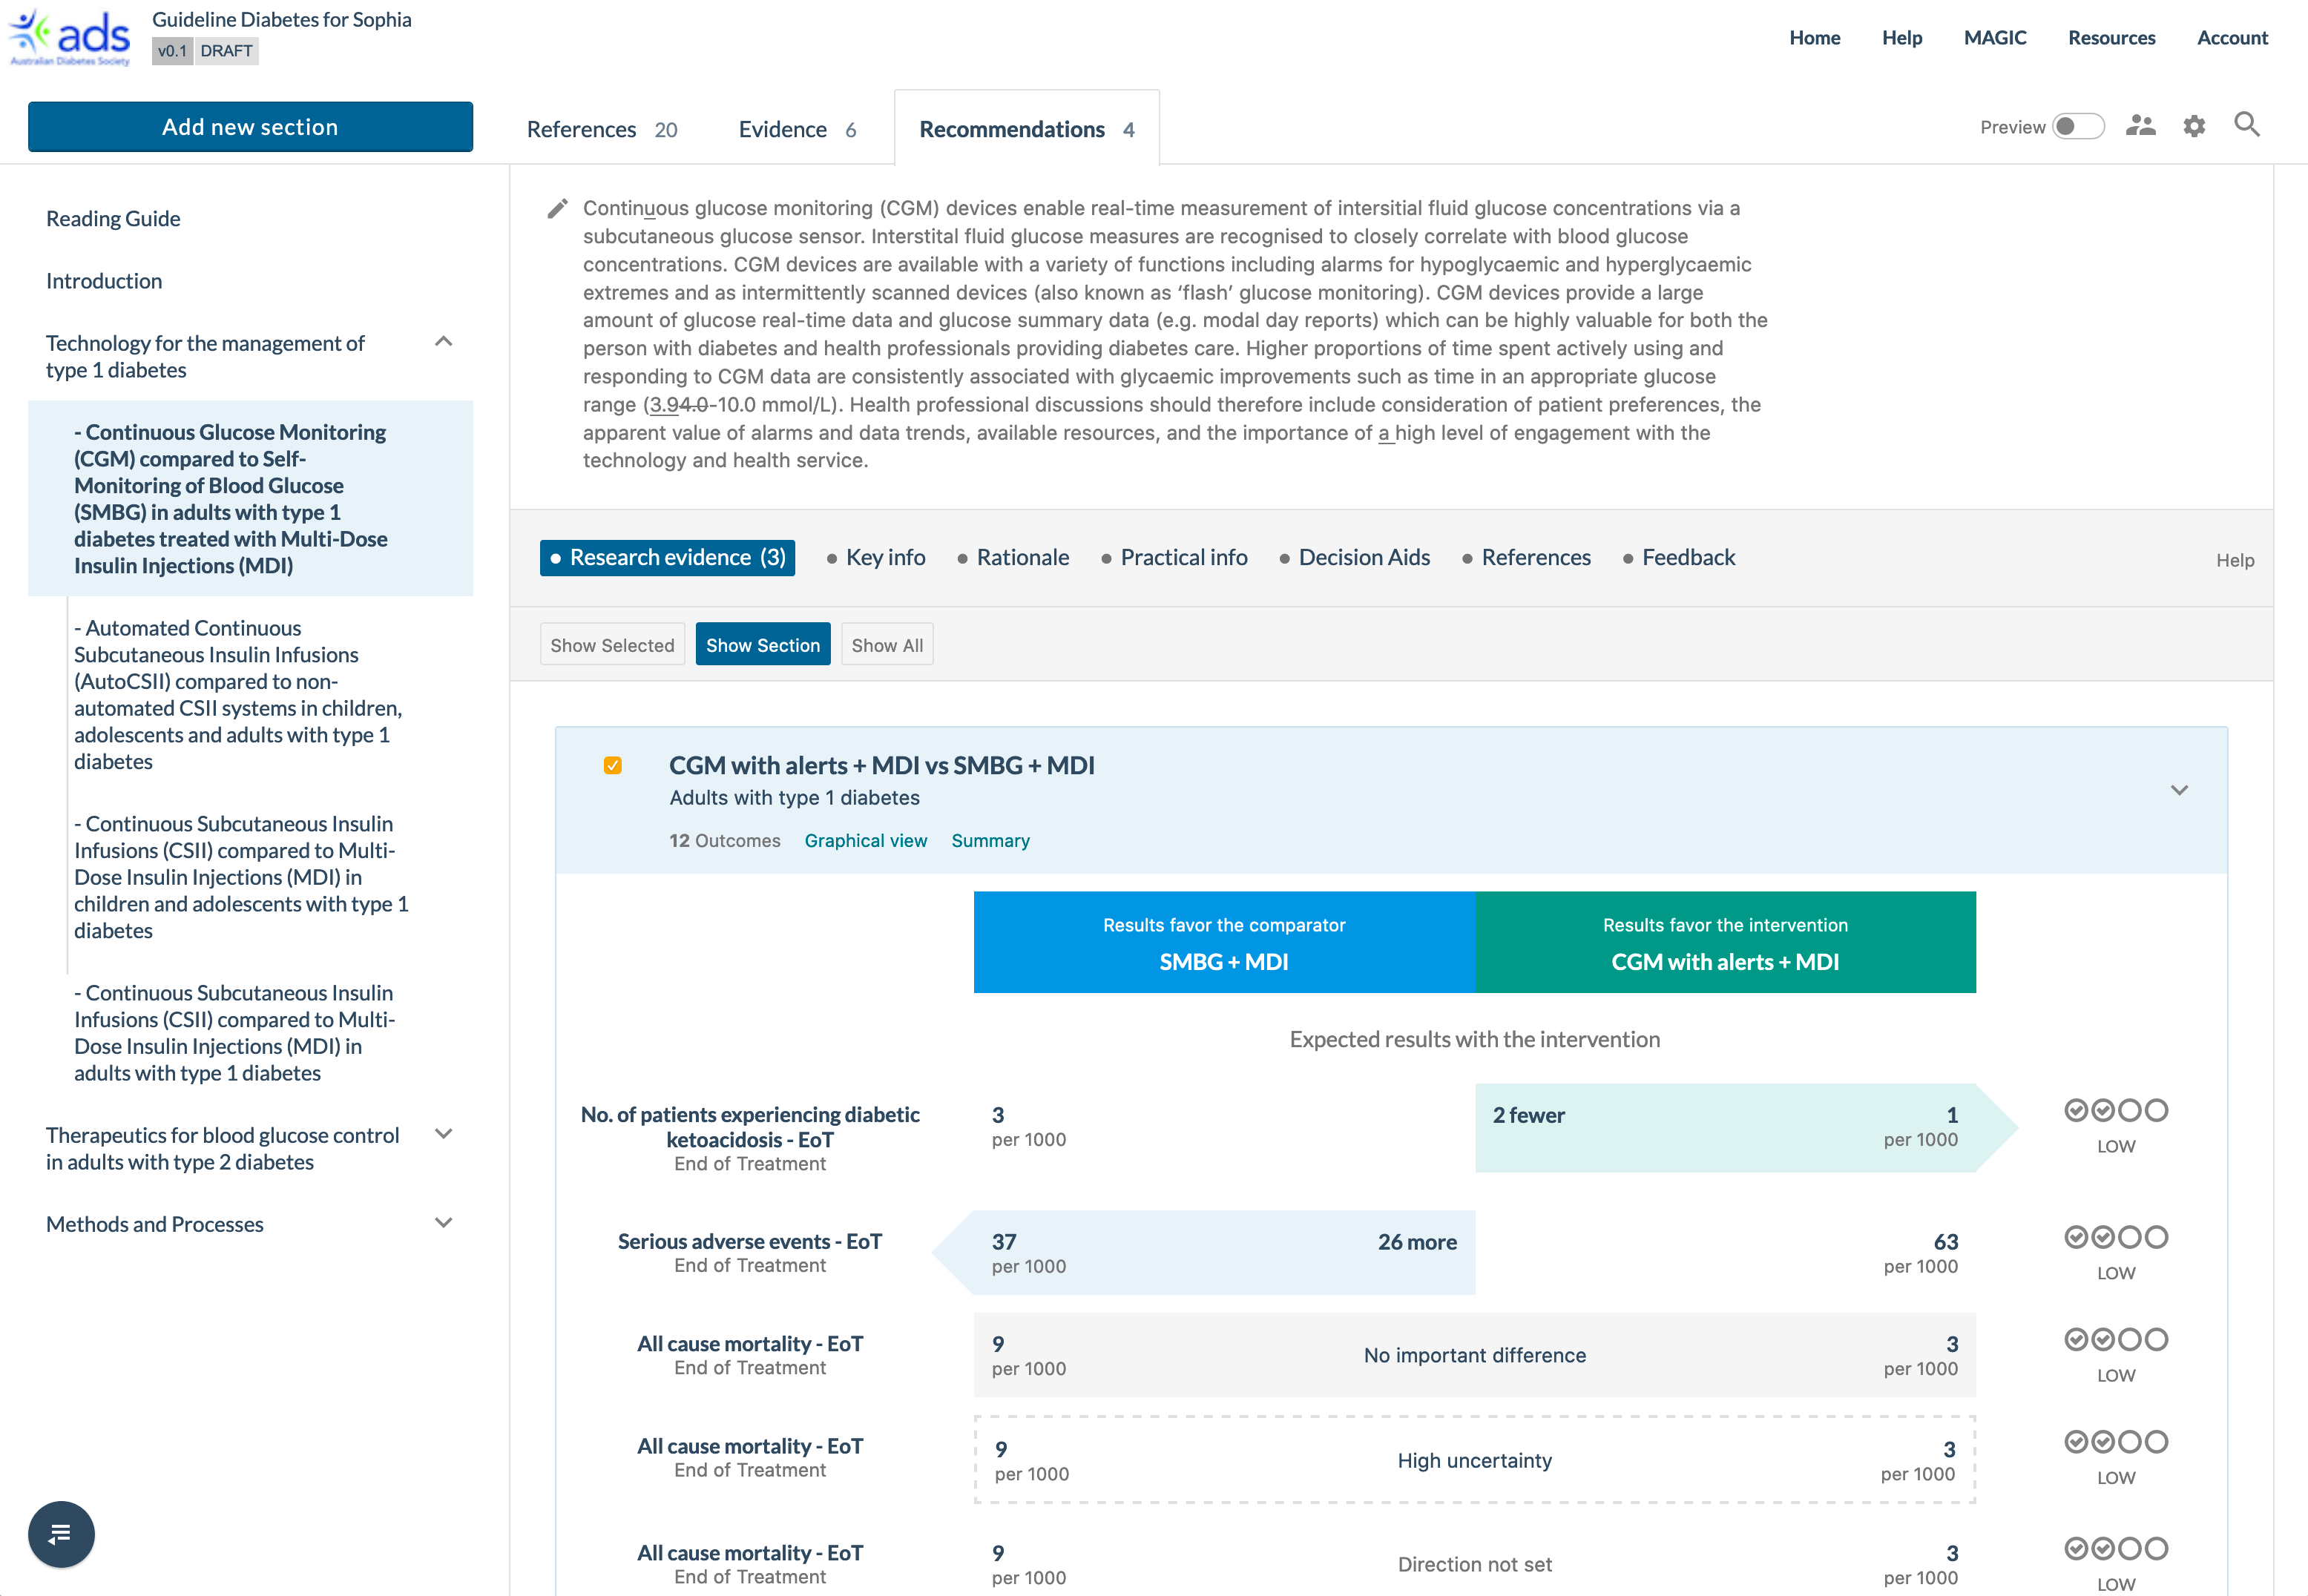
Task: Click the search magnifier icon
Action: click(2247, 125)
